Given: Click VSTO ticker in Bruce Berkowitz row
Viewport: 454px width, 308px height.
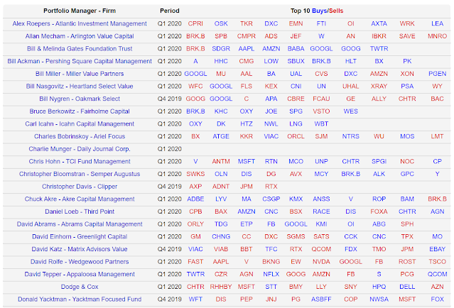Looking at the screenshot, I should click(x=321, y=111).
